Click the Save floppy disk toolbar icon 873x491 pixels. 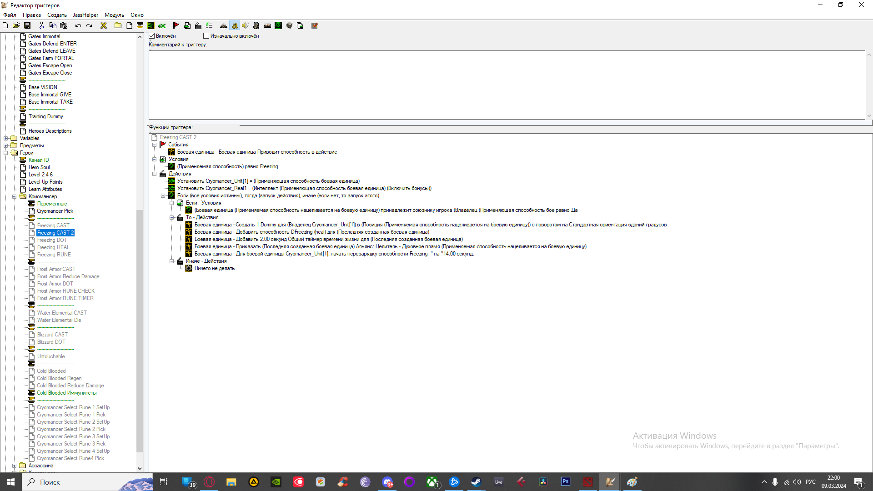click(x=27, y=26)
